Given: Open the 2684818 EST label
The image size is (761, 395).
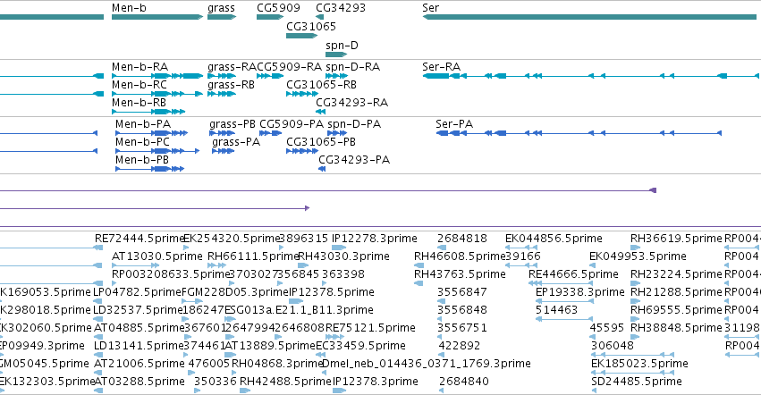Looking at the screenshot, I should point(462,239).
